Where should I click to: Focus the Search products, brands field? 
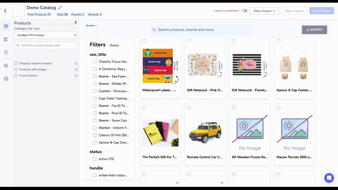[201, 30]
